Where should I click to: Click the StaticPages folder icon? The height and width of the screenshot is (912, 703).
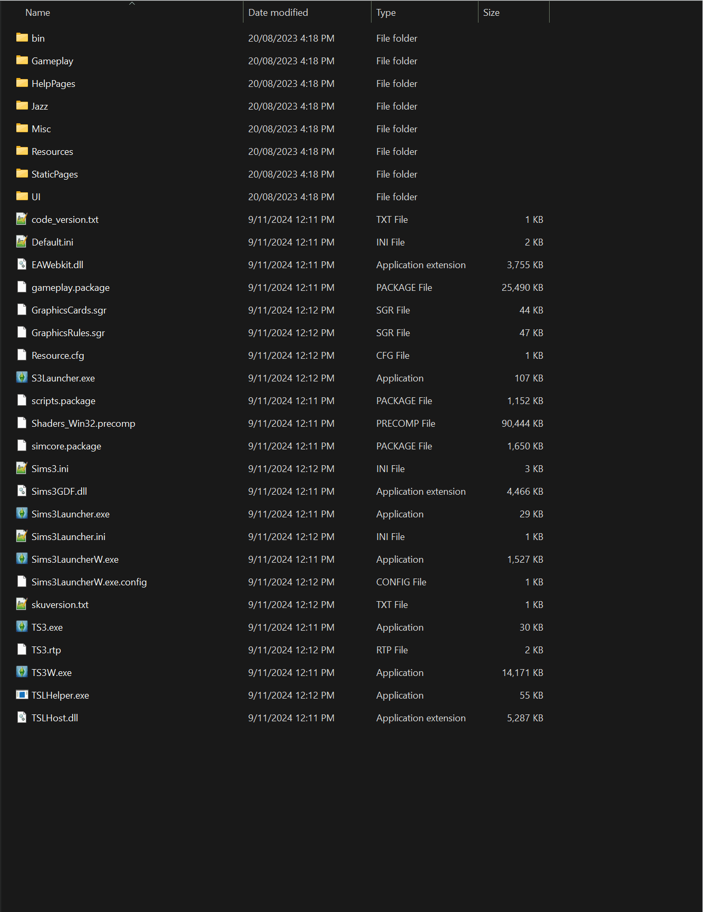pyautogui.click(x=22, y=173)
